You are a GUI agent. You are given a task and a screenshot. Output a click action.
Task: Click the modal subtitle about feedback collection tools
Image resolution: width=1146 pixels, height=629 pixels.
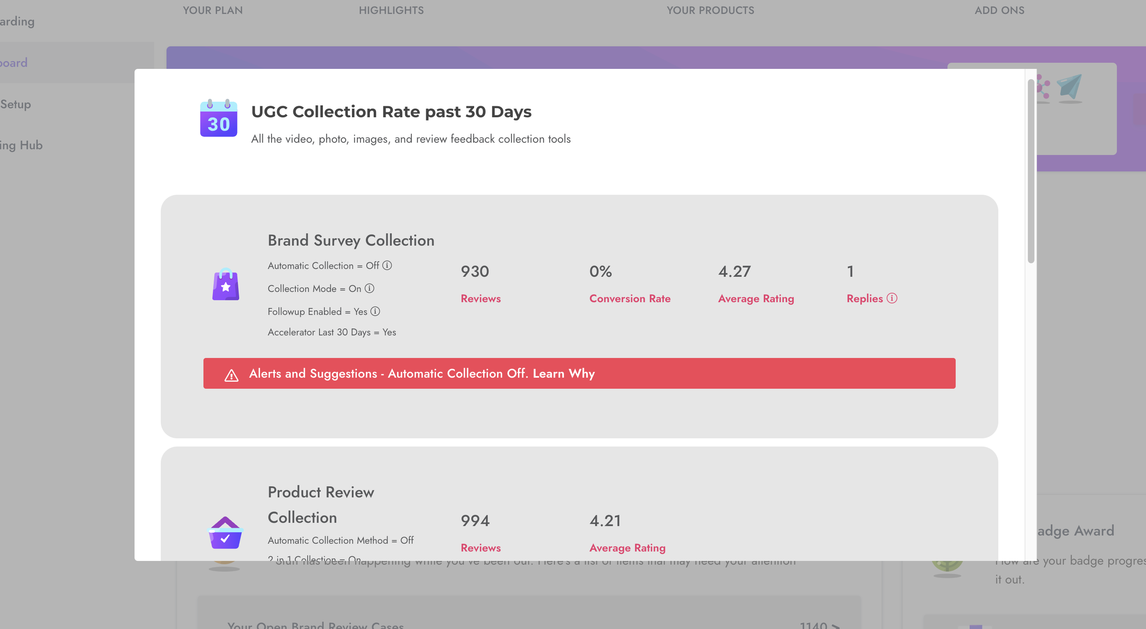[x=411, y=139]
